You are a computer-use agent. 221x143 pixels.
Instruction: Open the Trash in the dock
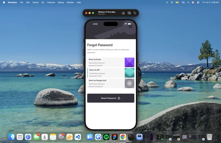[209, 137]
